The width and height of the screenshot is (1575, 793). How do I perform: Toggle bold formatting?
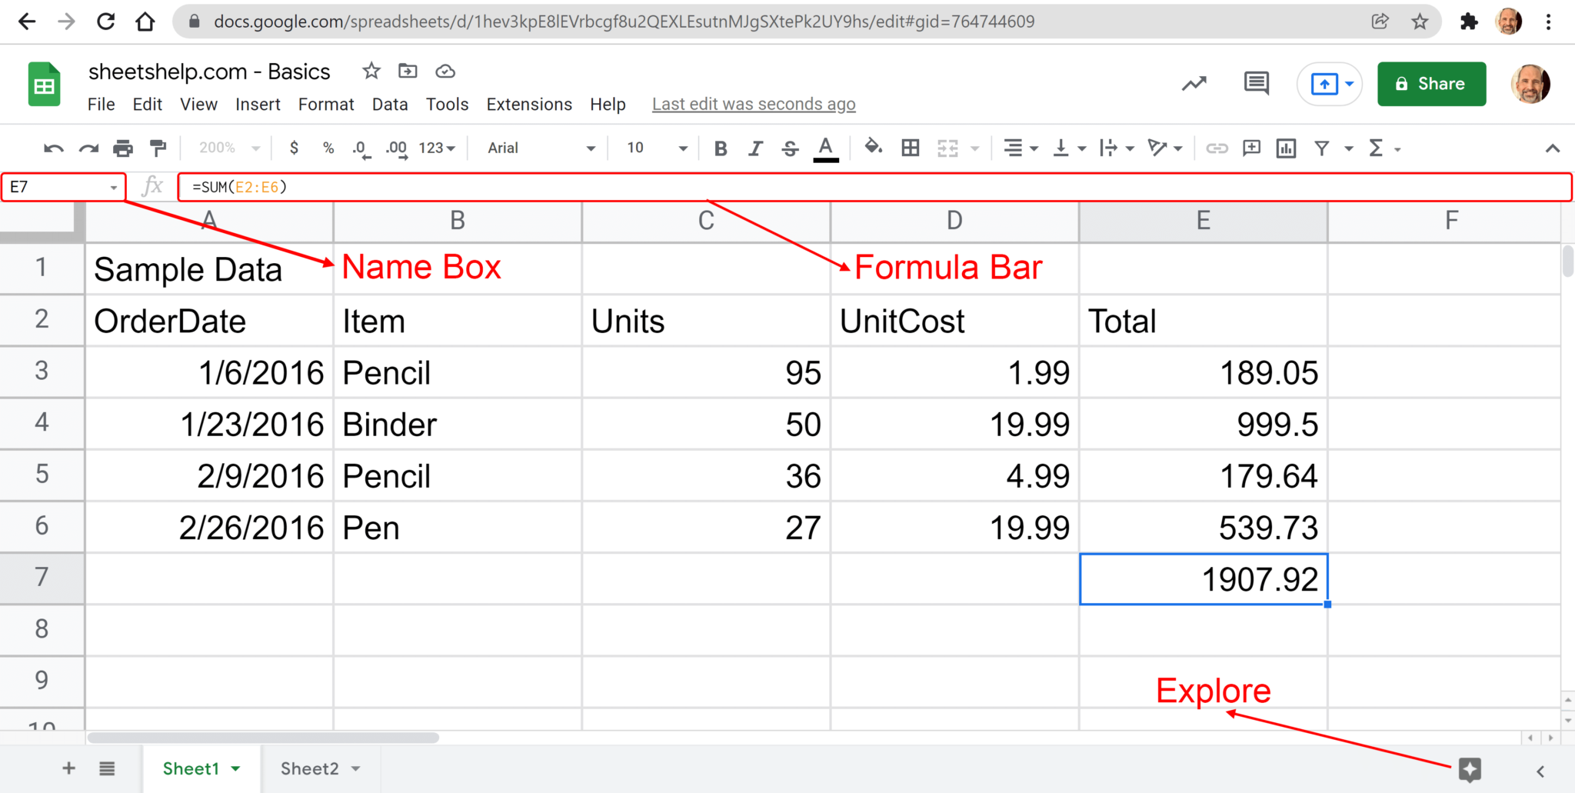(x=720, y=148)
